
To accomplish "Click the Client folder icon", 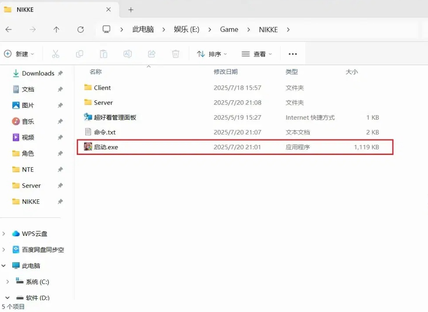I will click(88, 88).
